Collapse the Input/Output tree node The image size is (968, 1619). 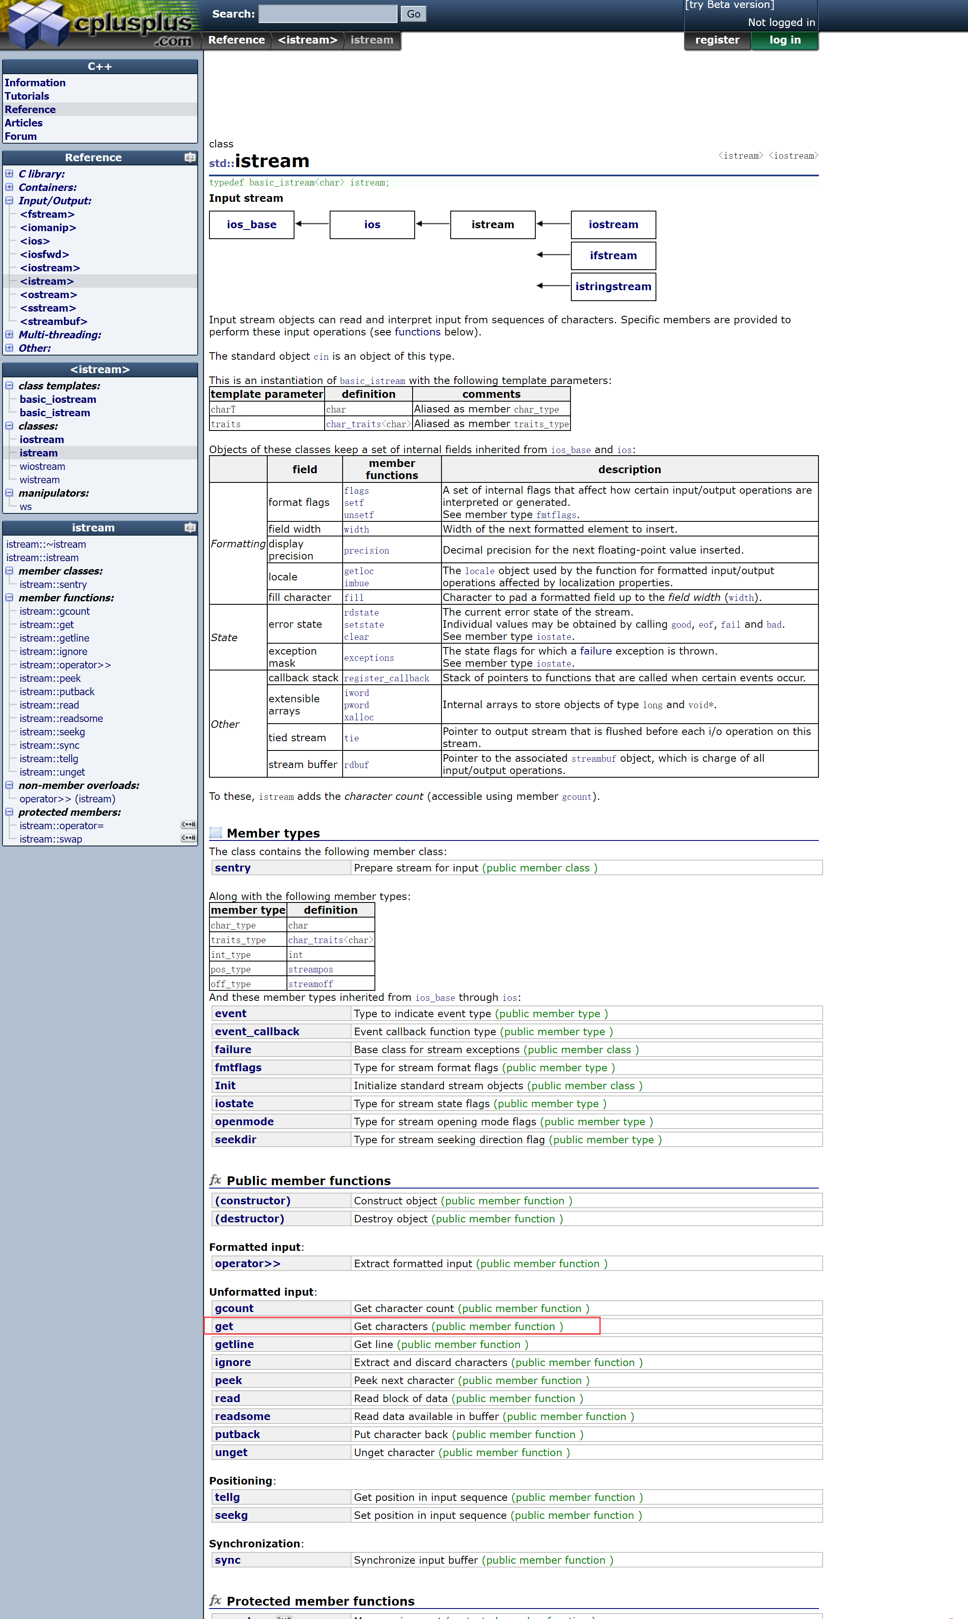(x=9, y=201)
